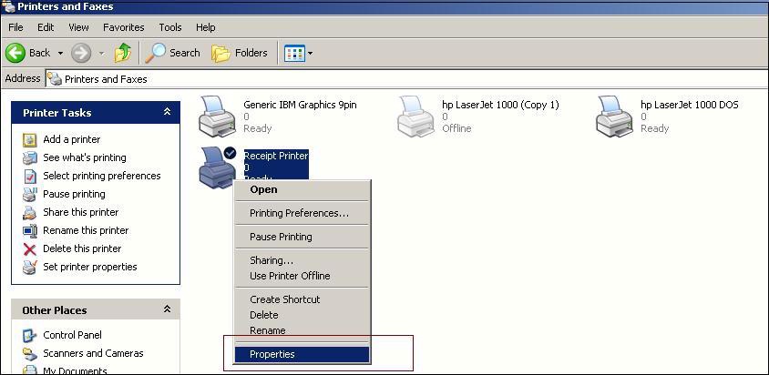Image resolution: width=769 pixels, height=375 pixels.
Task: Choose Properties from the context menu
Action: point(272,354)
